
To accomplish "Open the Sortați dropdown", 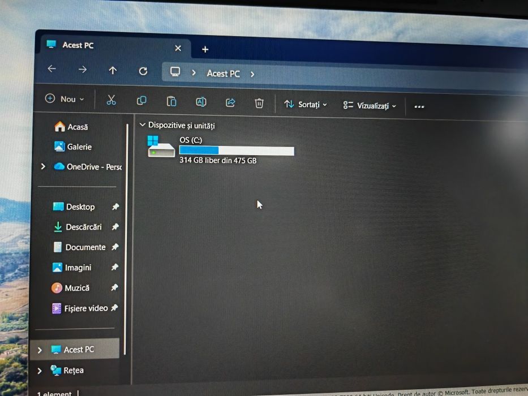I will coord(306,105).
